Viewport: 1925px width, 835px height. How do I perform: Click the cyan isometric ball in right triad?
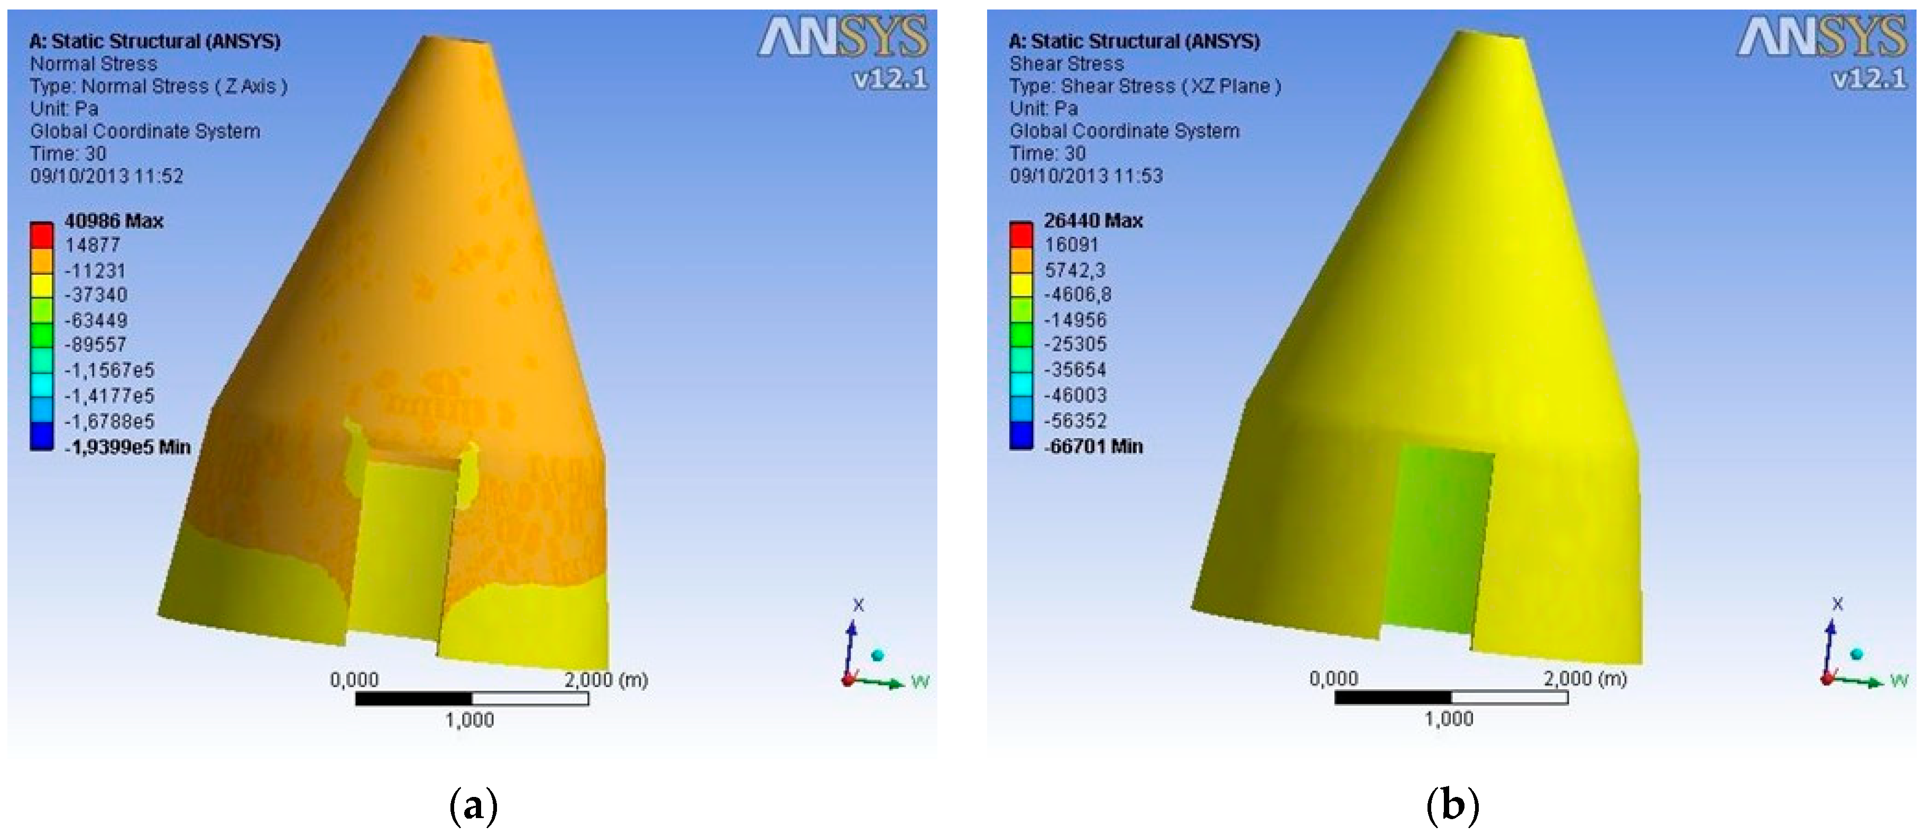1856,654
